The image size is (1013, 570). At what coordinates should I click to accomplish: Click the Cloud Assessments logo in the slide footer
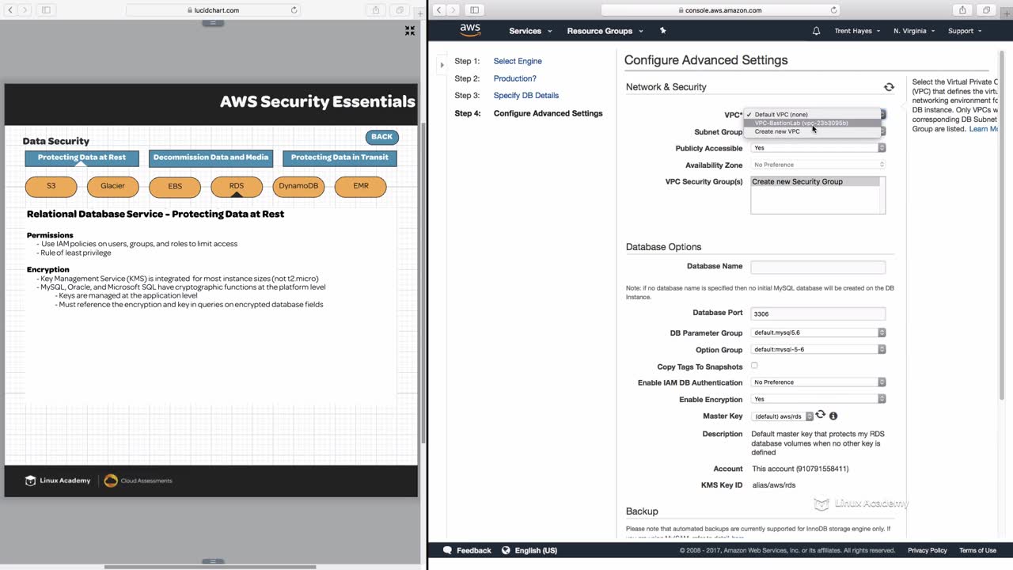click(x=138, y=481)
